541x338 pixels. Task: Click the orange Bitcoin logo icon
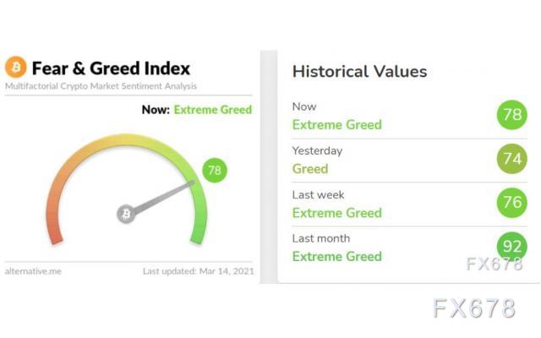(15, 68)
